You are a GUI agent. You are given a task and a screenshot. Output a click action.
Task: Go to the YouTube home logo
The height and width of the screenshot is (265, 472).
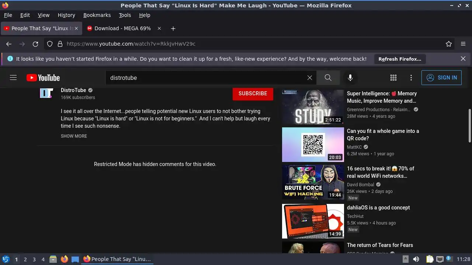click(x=43, y=78)
